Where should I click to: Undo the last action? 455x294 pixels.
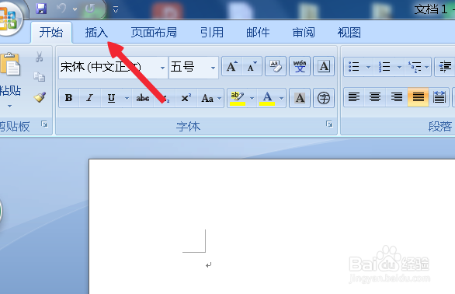61,9
